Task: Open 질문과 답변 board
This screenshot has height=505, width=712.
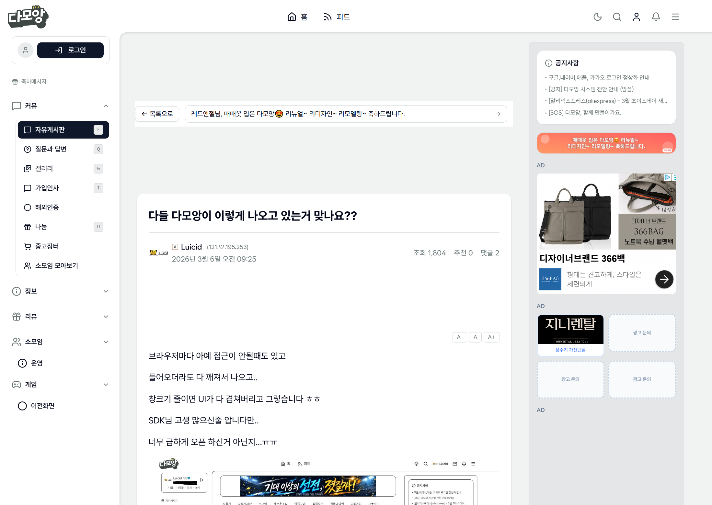Action: tap(63, 149)
